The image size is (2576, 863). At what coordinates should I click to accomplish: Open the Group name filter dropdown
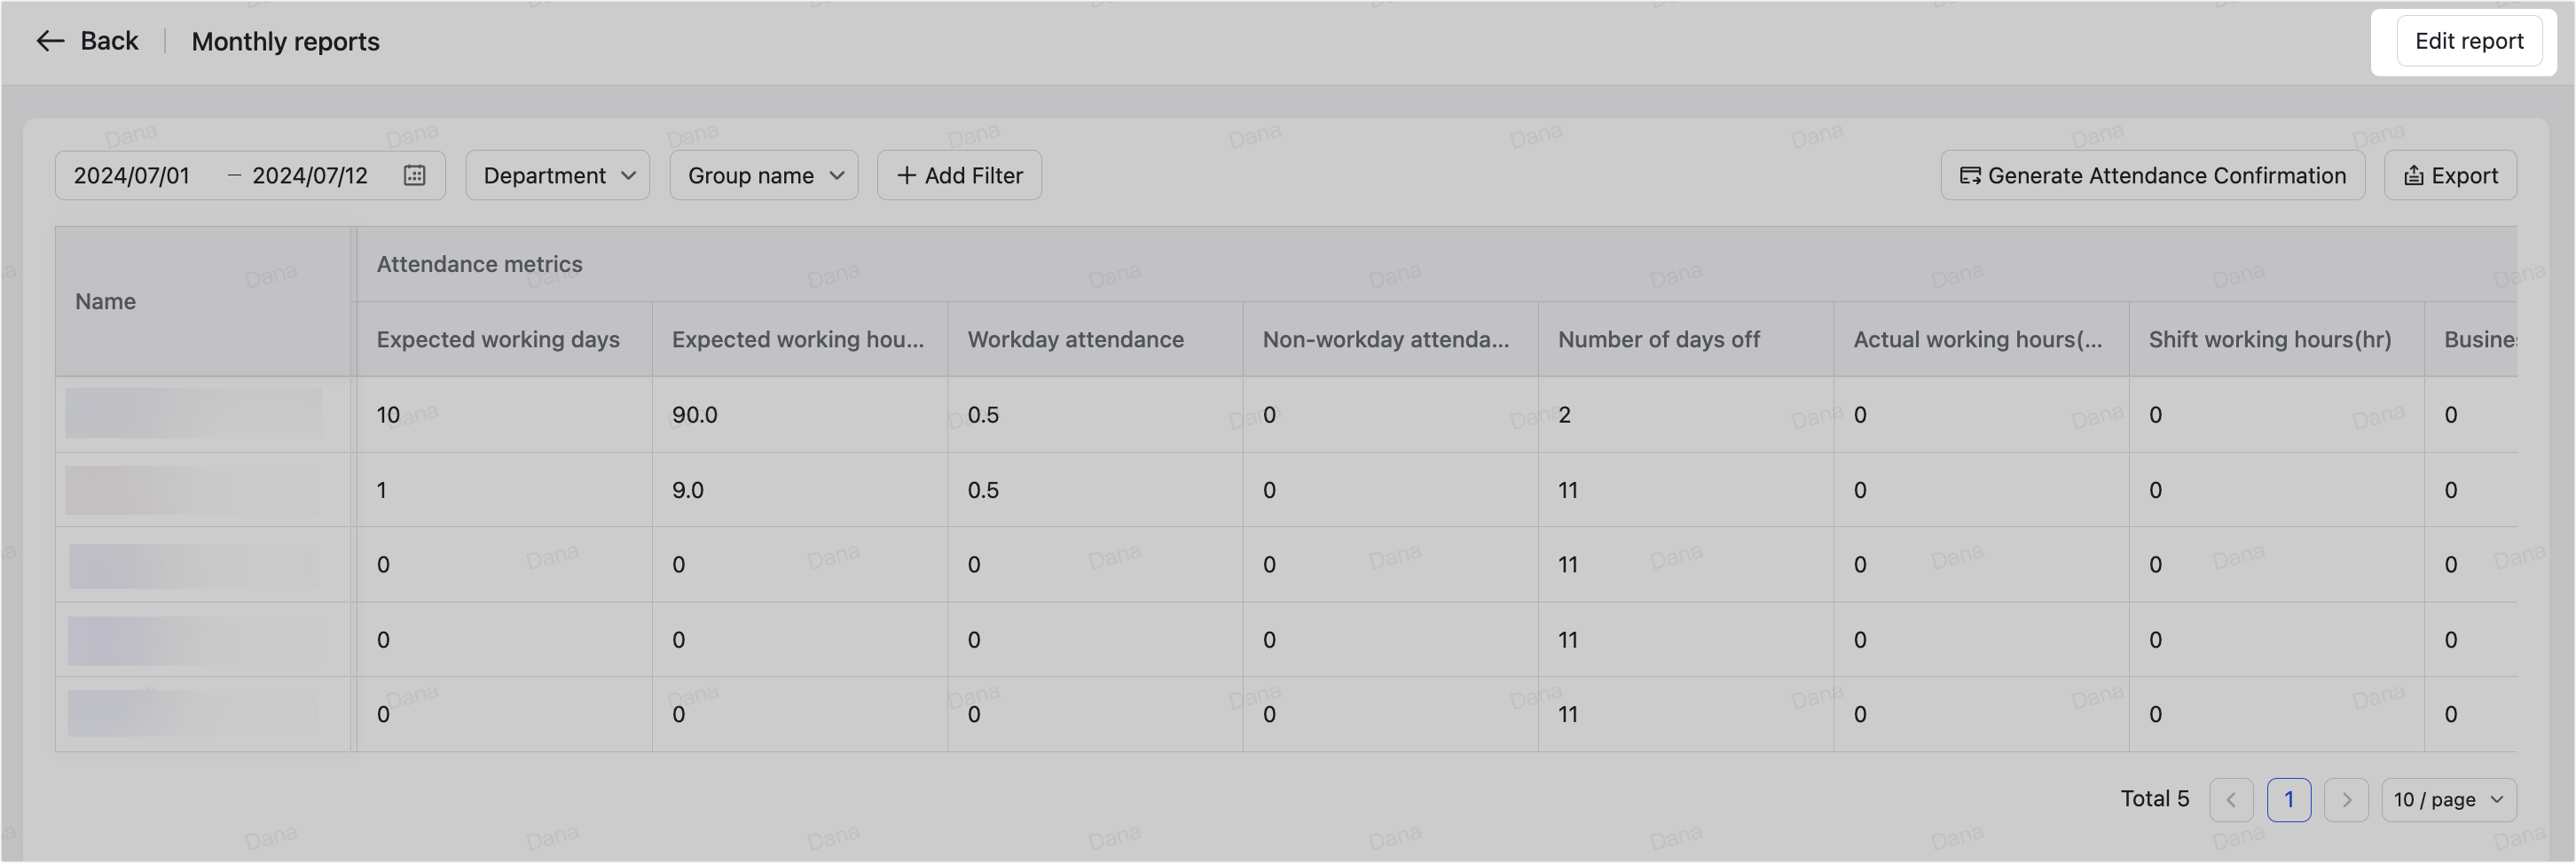(x=763, y=175)
